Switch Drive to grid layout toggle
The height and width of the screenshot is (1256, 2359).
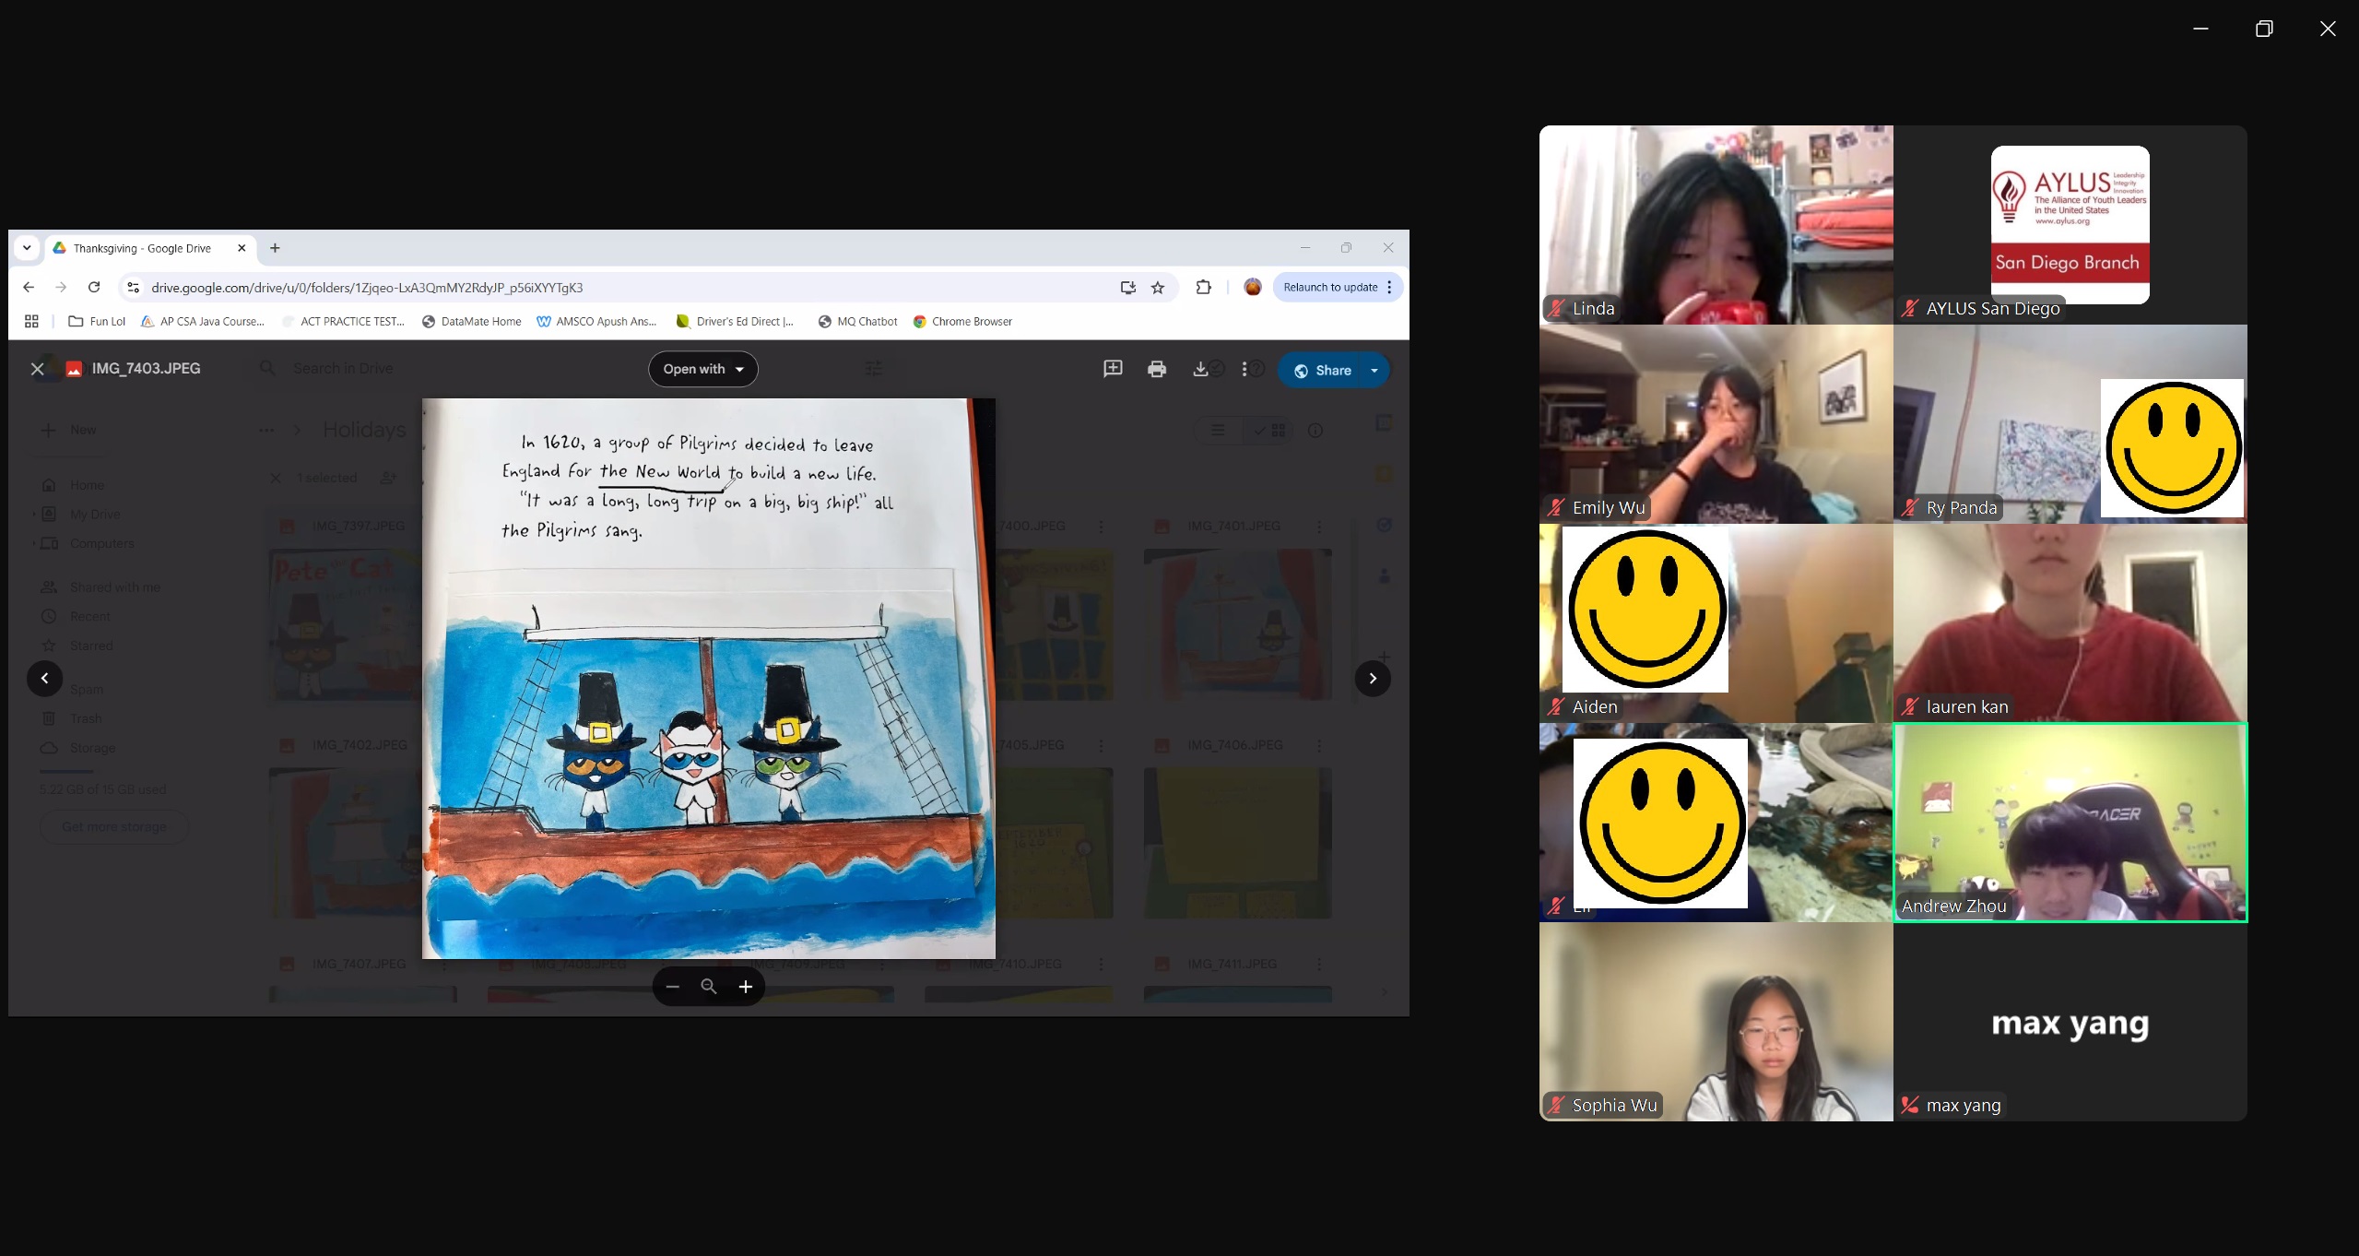(x=1269, y=430)
